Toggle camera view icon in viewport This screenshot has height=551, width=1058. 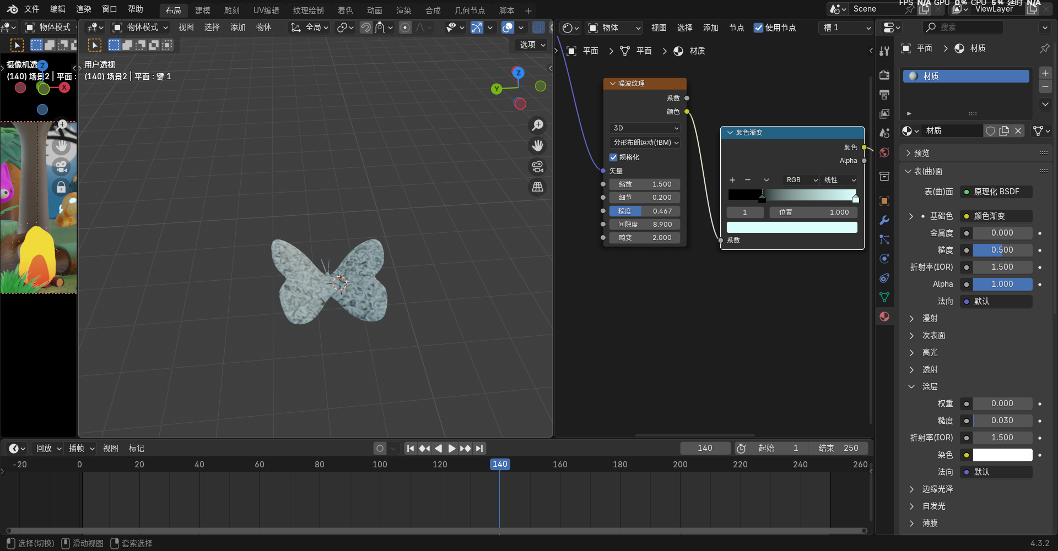pos(537,166)
